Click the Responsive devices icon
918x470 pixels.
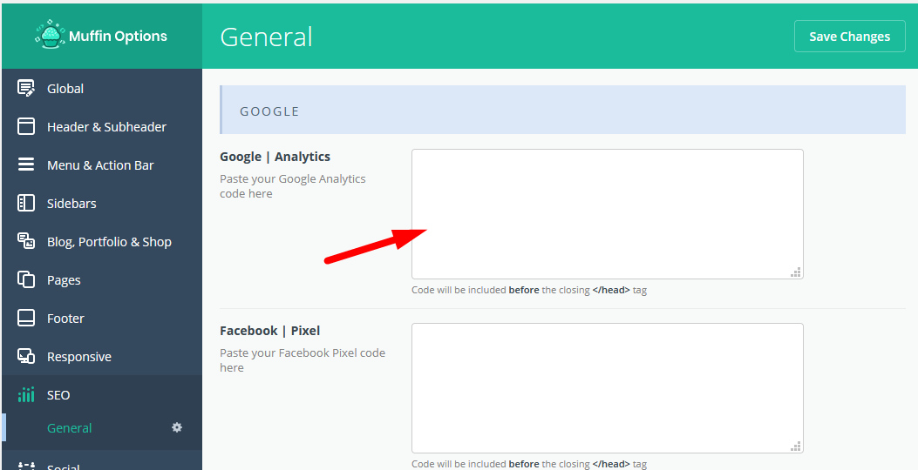pyautogui.click(x=26, y=356)
